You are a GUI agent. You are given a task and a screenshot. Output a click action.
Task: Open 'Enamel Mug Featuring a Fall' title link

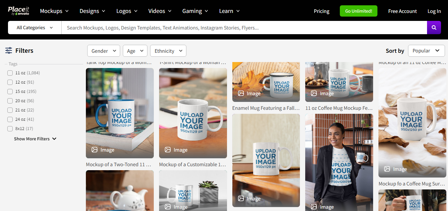[266, 108]
